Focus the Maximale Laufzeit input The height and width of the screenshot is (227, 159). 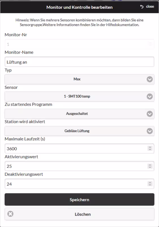(x=79, y=148)
